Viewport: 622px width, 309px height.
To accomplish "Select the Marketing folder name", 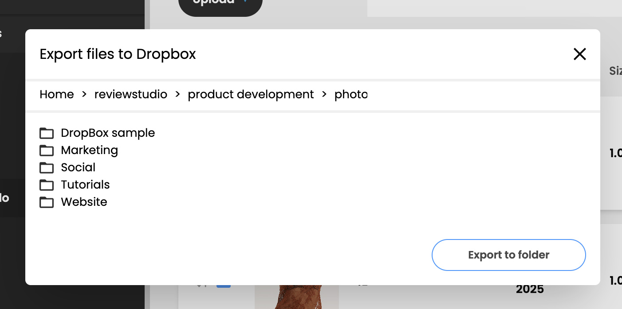I will point(89,151).
